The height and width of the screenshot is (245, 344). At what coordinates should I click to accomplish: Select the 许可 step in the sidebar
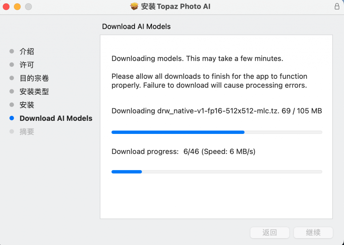27,65
